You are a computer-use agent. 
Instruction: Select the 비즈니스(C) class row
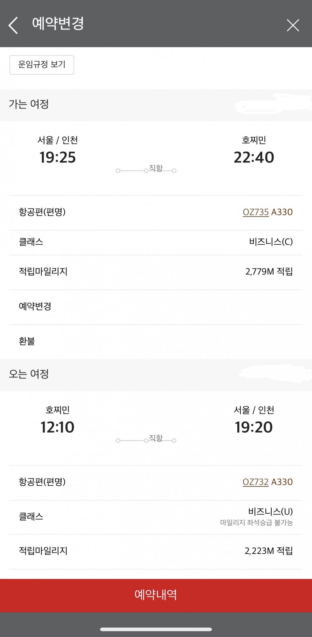[156, 242]
